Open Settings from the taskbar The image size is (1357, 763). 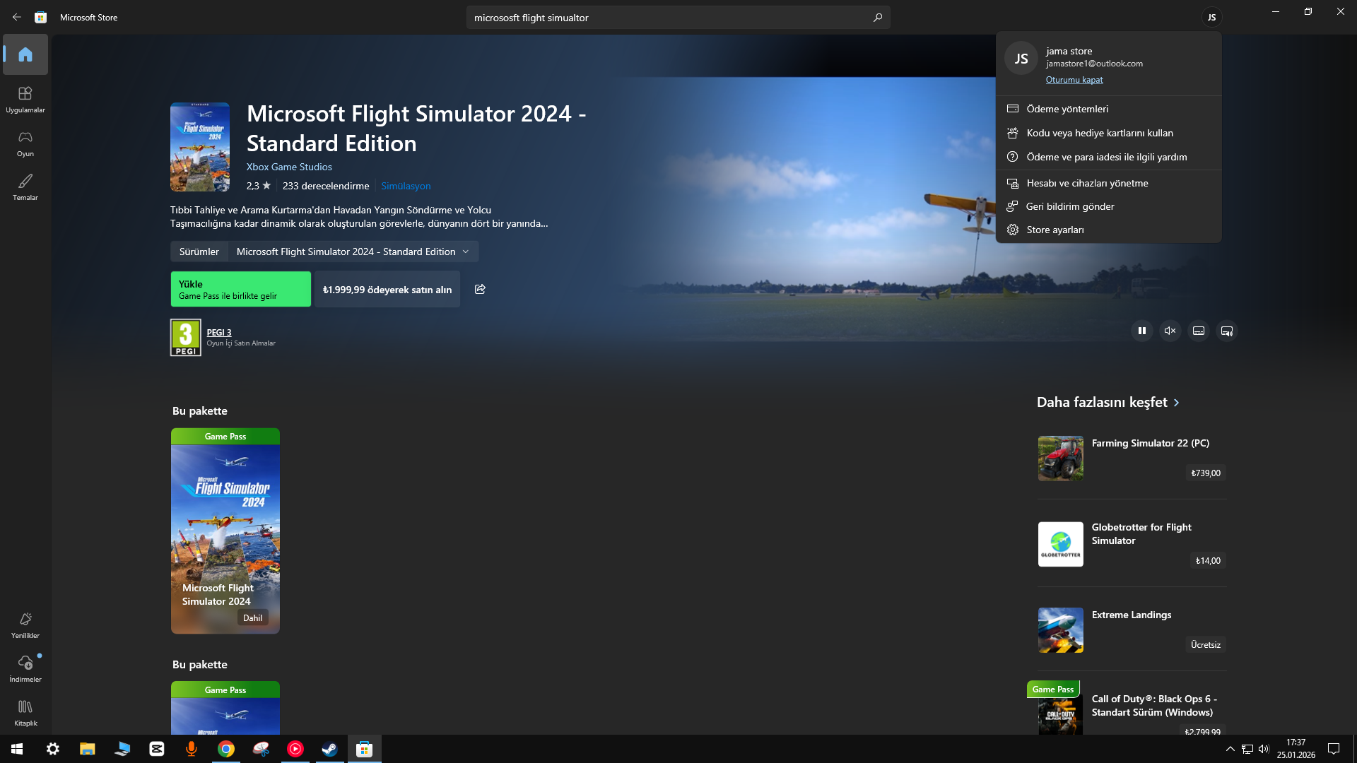(53, 749)
